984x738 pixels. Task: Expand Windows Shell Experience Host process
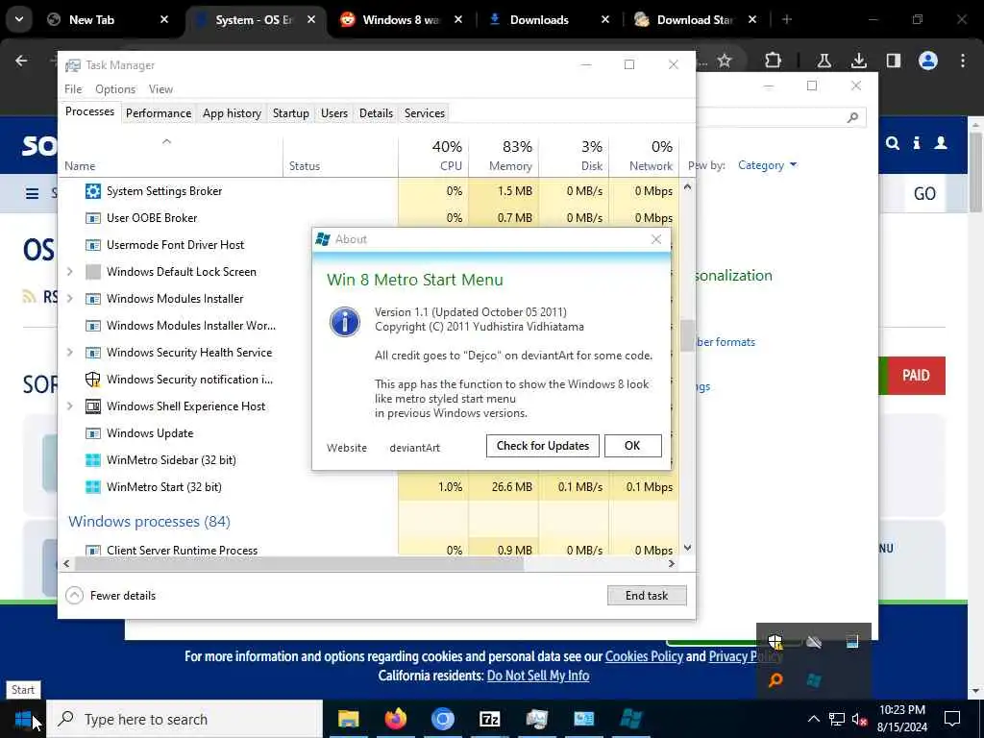69,406
